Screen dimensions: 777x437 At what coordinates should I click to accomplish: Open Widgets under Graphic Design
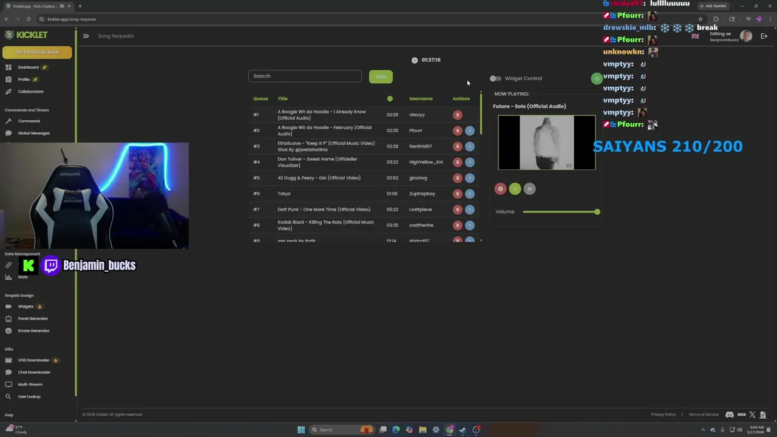[25, 307]
